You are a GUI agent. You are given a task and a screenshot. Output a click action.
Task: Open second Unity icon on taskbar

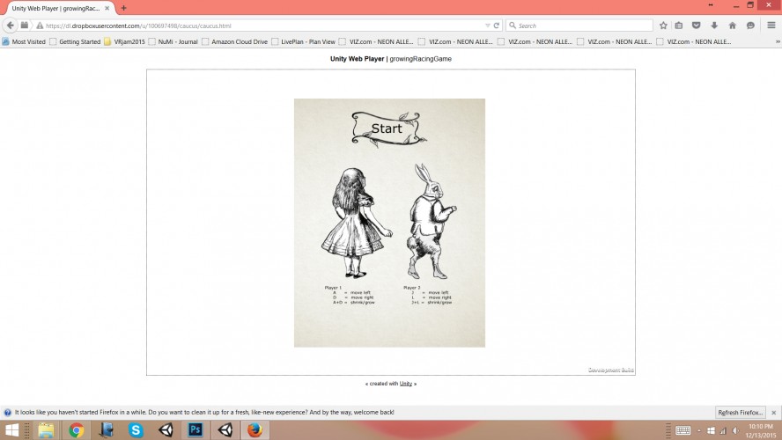tap(225, 430)
